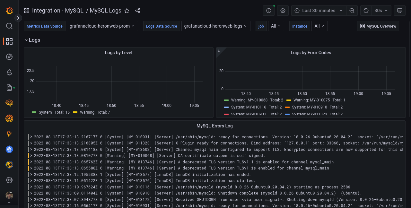Open Search using the magnifier sidebar icon

point(9,26)
